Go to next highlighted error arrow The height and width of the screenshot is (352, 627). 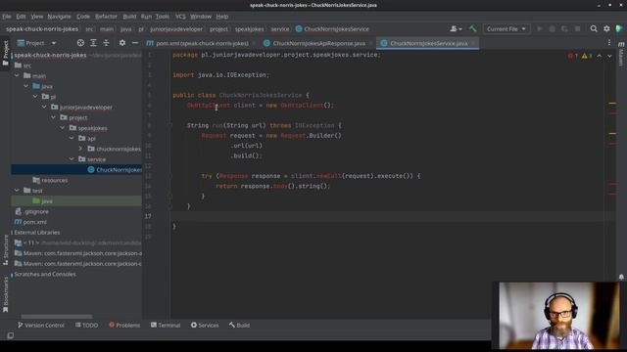click(609, 56)
